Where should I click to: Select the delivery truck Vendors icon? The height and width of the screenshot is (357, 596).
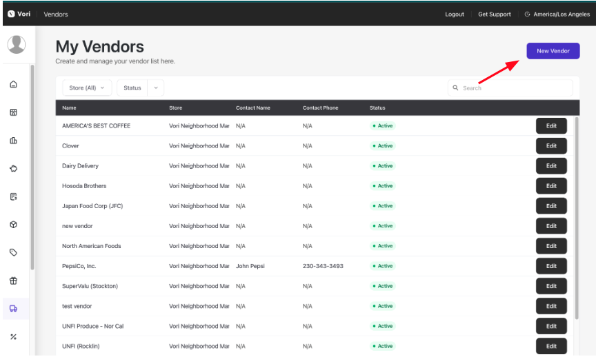coord(13,309)
